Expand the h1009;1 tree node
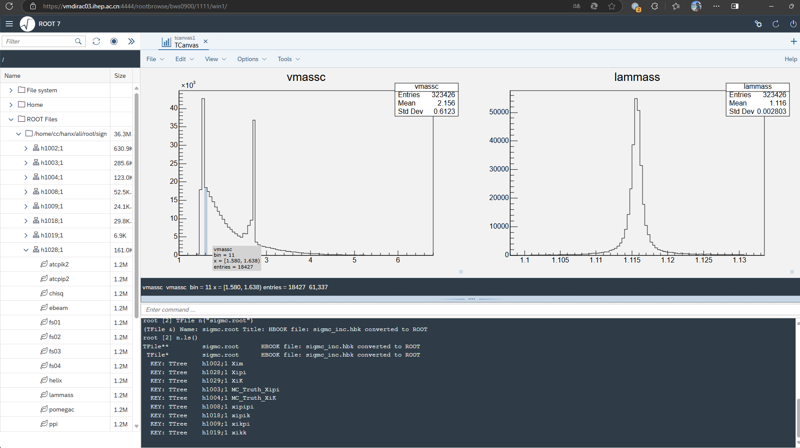This screenshot has height=448, width=800. [26, 206]
